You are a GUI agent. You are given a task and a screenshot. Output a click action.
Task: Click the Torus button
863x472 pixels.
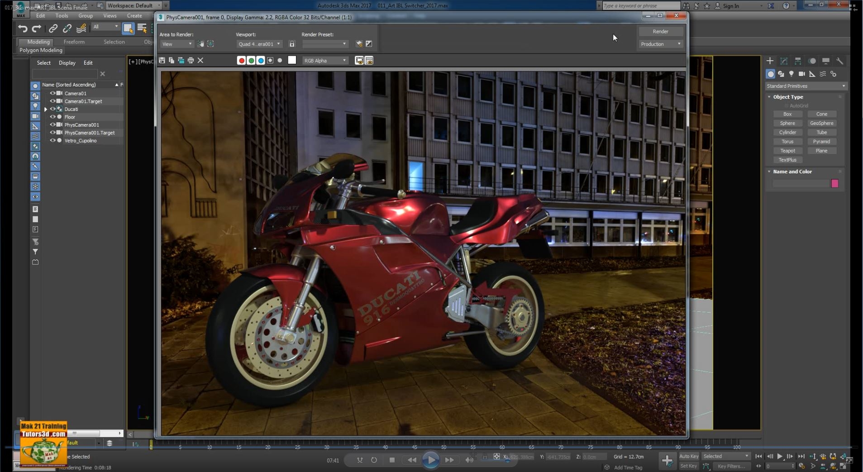[x=787, y=142]
